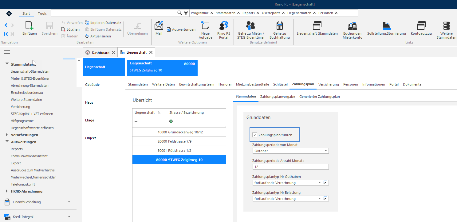Expand the Finanzbuchhaltung module dropdown
457x222 pixels.
click(x=69, y=202)
